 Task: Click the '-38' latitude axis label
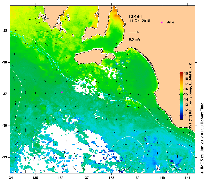[4, 126]
